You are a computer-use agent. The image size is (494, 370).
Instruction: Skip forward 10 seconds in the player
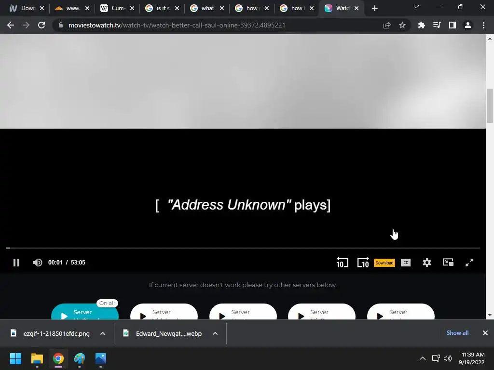363,263
